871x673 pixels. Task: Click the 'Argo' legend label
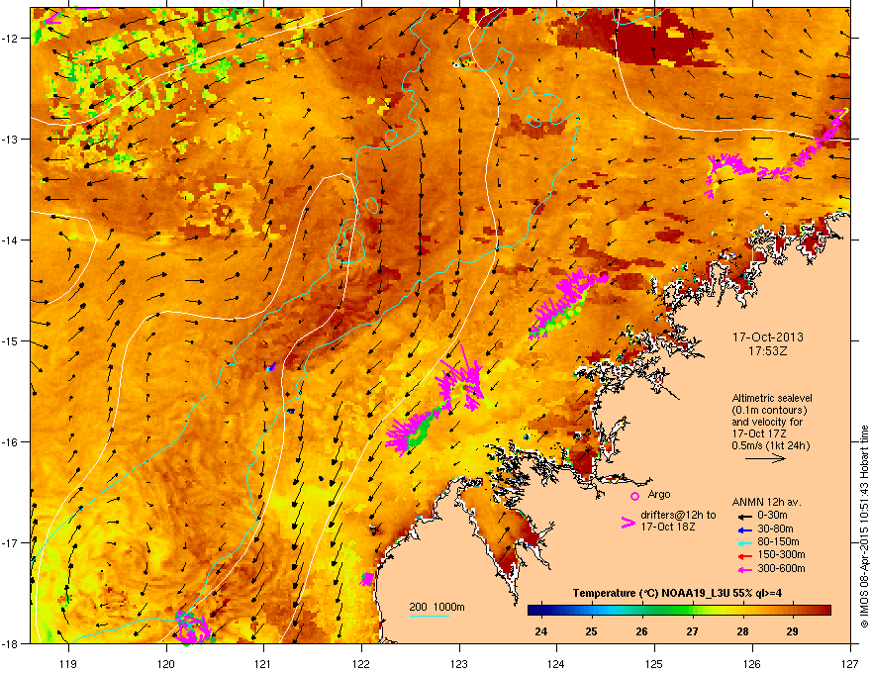[x=659, y=494]
